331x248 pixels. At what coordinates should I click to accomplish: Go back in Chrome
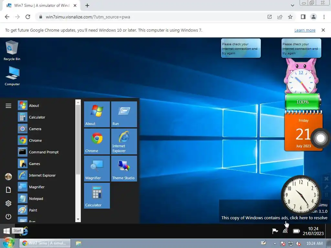tap(7, 17)
